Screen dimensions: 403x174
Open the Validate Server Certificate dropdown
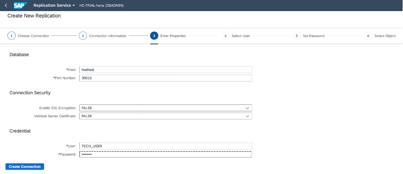coord(165,116)
